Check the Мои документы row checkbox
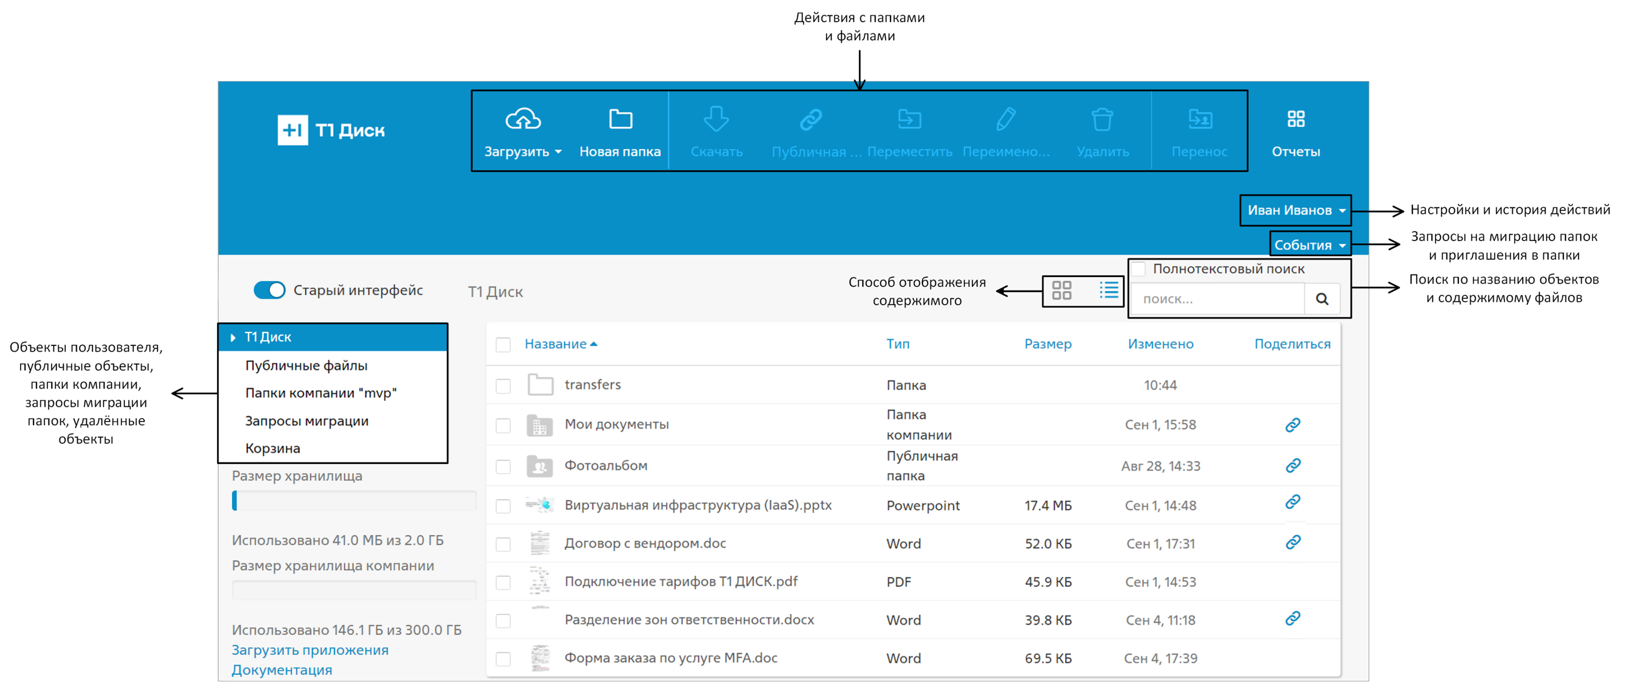This screenshot has width=1631, height=683. [503, 426]
